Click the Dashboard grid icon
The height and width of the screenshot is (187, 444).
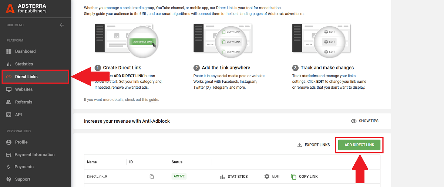9,51
